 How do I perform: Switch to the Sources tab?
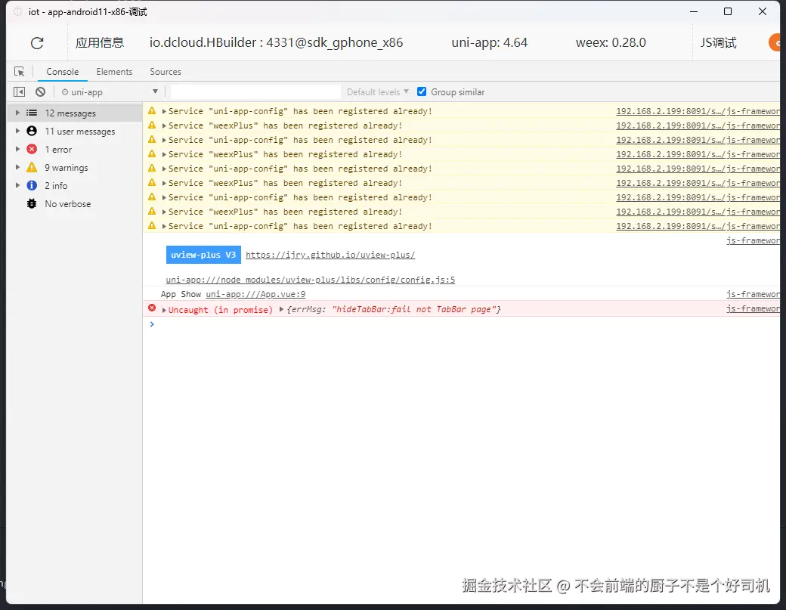point(166,72)
